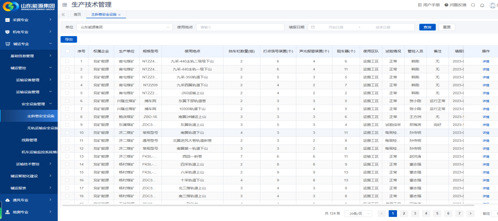Click the user avatar icon
Screen dimensions: 498x221
click(x=493, y=5)
